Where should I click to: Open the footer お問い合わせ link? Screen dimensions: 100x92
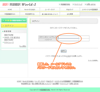[74, 84]
